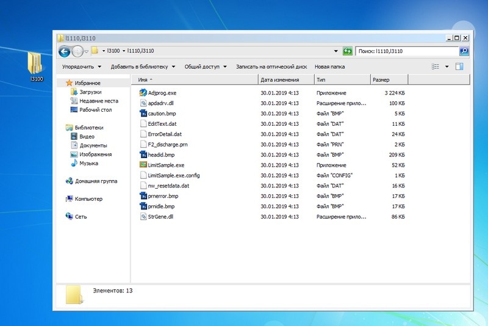Select the EditText.dat file icon
This screenshot has width=488, height=326.
pyautogui.click(x=143, y=123)
